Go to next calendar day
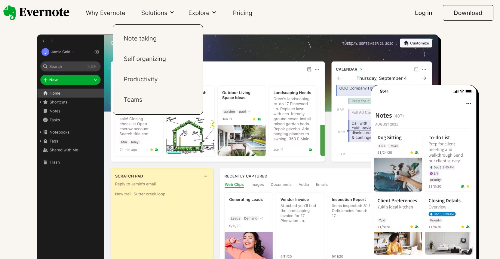 424,78
